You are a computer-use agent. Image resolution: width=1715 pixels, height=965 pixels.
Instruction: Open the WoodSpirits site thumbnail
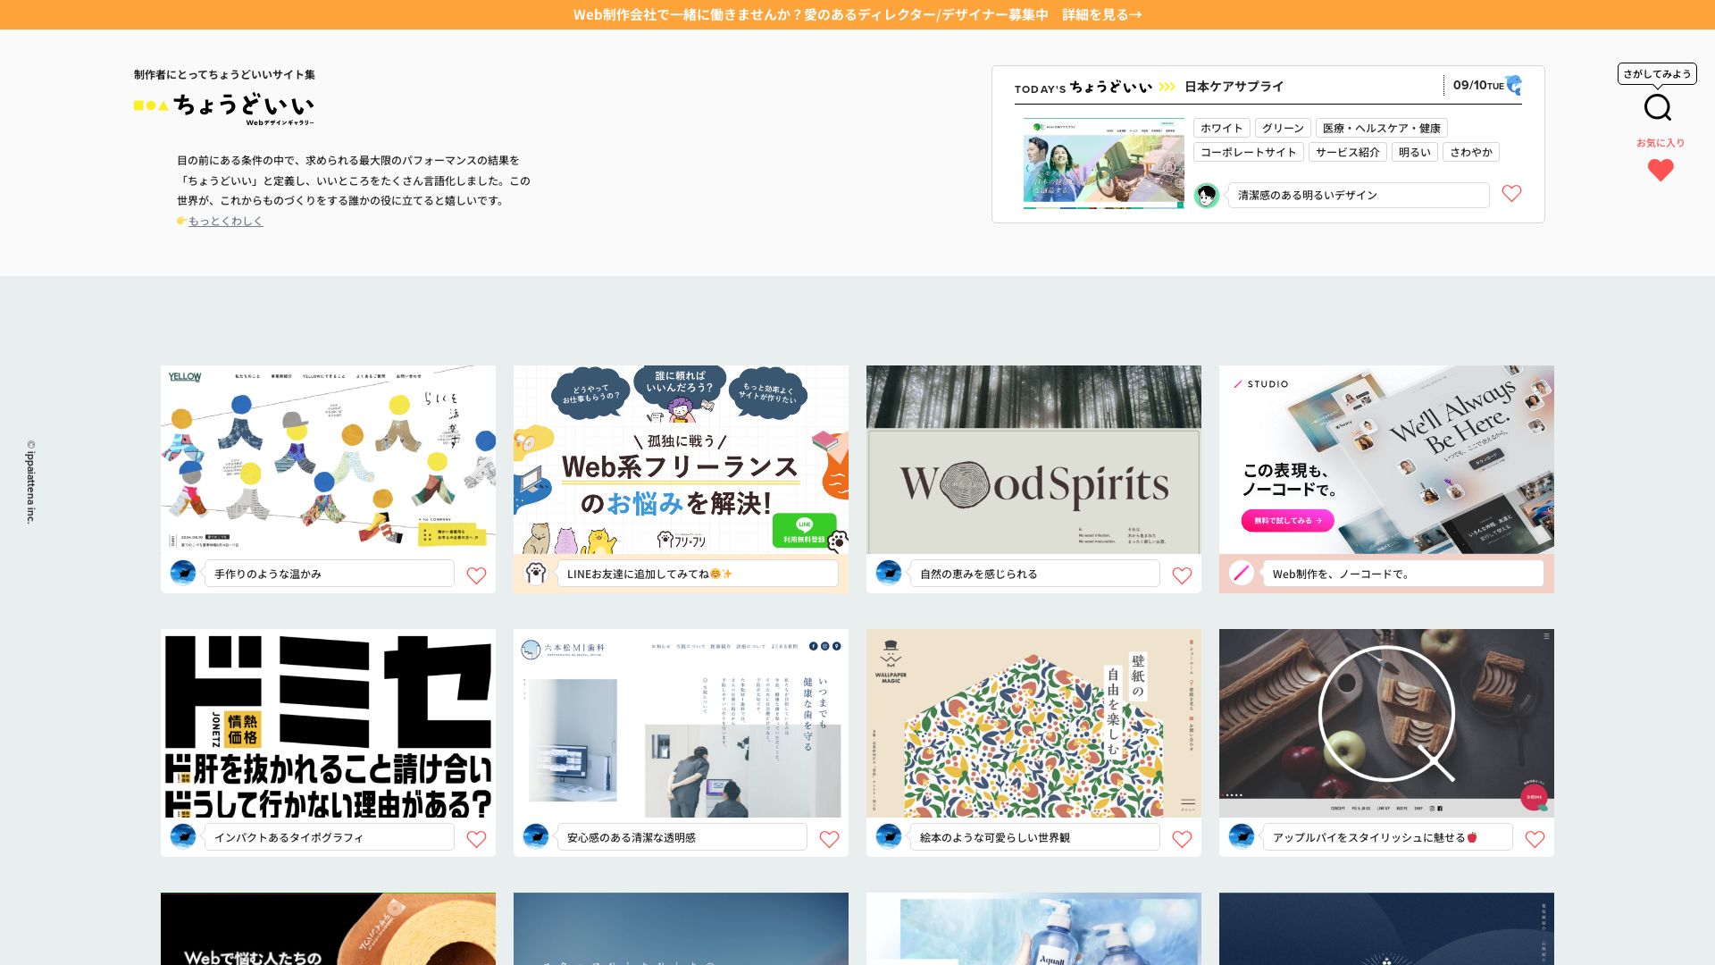(1033, 459)
